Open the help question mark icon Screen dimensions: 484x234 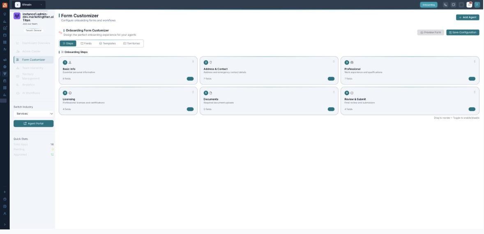pos(5,199)
